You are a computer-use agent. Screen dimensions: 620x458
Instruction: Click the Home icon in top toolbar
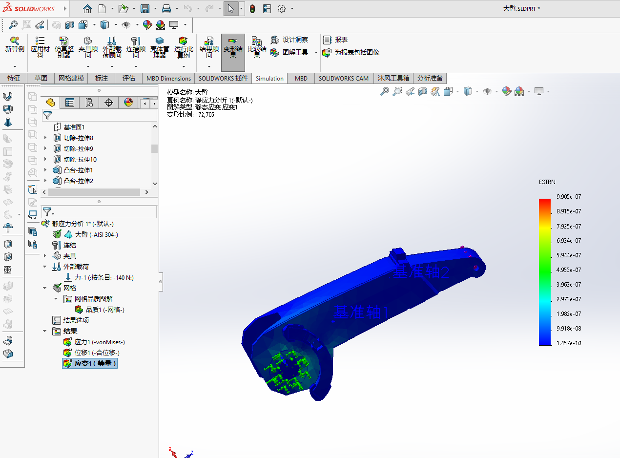[x=87, y=9]
